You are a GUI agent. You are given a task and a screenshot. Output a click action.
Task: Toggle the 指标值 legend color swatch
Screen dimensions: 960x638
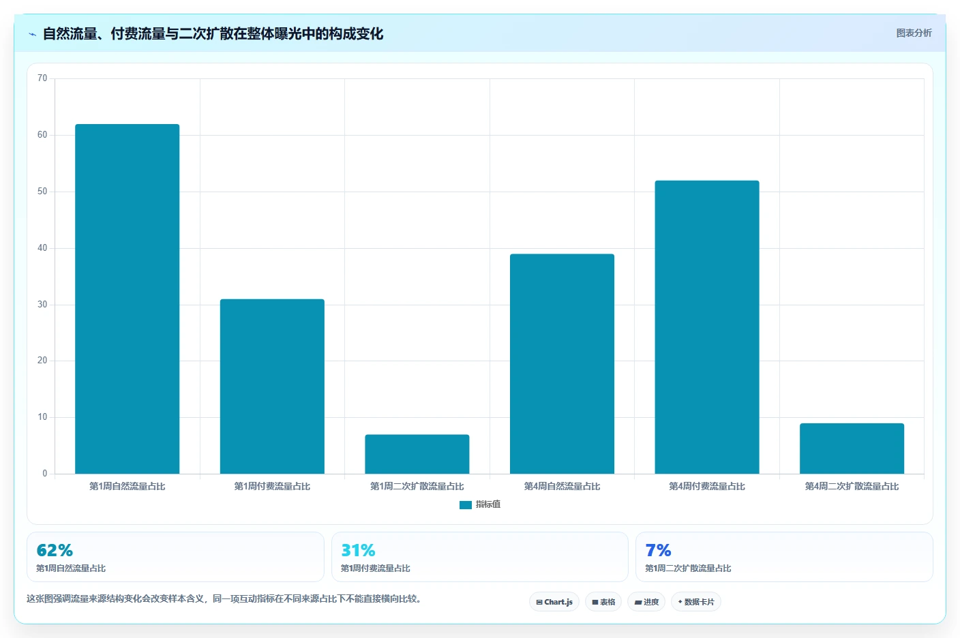coord(466,505)
